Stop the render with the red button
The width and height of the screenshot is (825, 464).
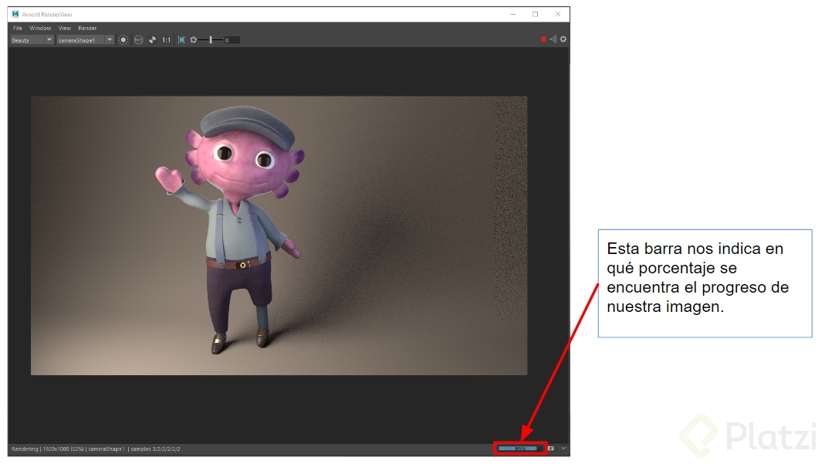pos(543,39)
